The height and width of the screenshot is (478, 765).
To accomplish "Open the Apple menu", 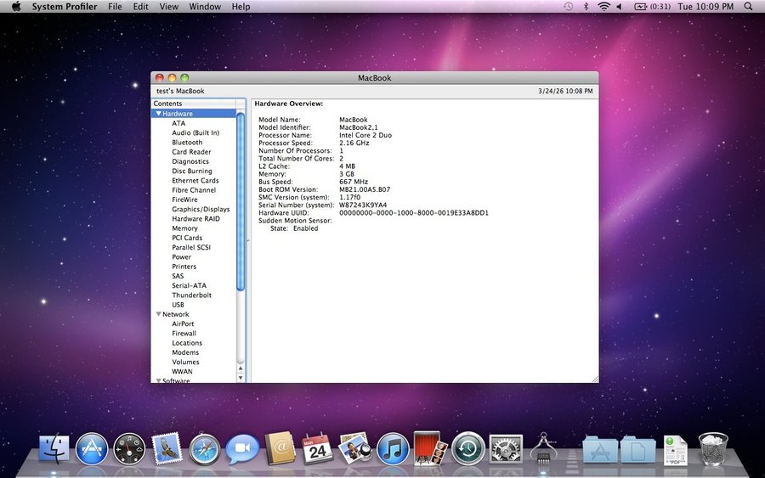I will pyautogui.click(x=16, y=6).
